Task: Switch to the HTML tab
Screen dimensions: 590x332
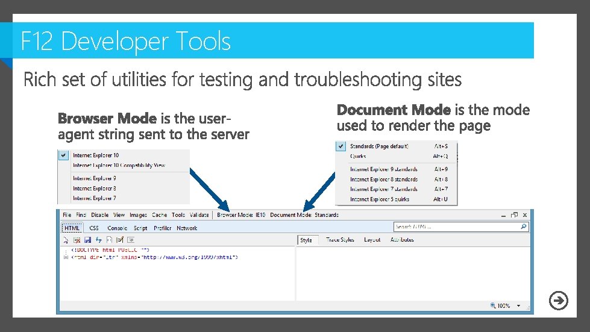Action: (x=72, y=228)
